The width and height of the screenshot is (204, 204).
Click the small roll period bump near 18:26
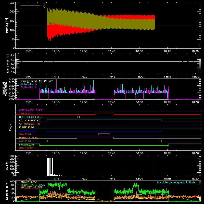pyautogui.click(x=188, y=61)
